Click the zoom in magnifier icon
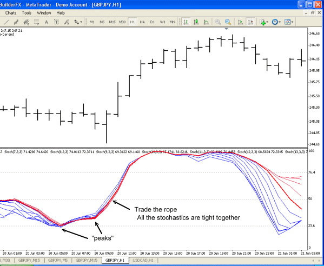This screenshot has width=324, height=266. (217, 22)
